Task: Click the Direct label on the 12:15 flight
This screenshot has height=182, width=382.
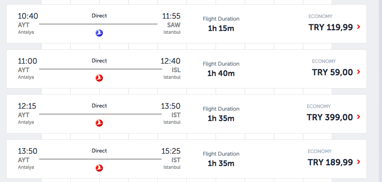Action: [99, 106]
